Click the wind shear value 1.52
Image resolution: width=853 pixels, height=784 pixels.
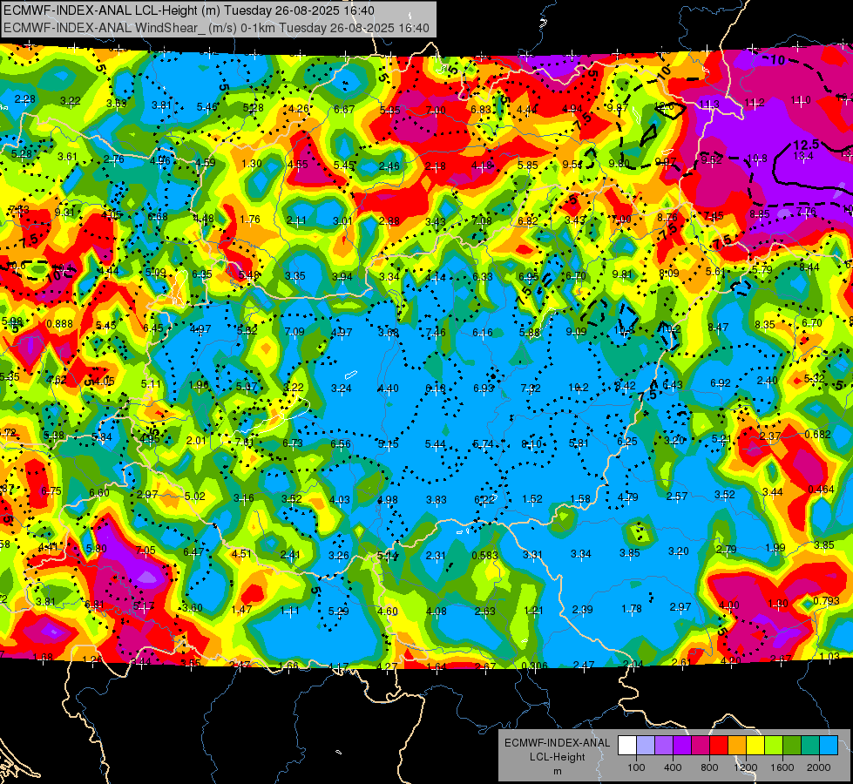pos(532,498)
